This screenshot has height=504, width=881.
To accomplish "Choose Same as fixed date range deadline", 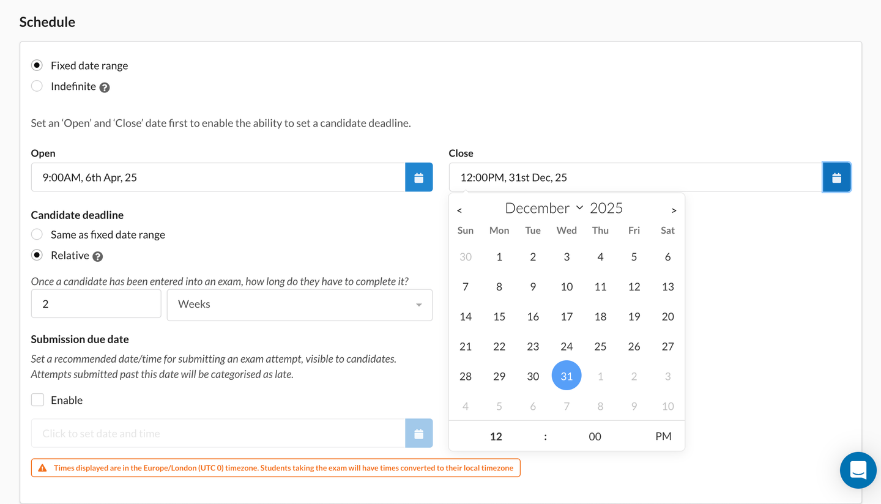I will coord(37,234).
